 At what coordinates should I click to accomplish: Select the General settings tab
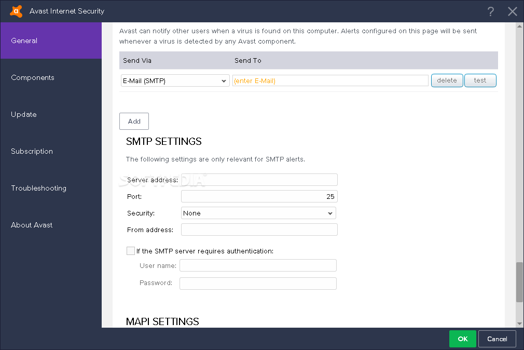(51, 41)
